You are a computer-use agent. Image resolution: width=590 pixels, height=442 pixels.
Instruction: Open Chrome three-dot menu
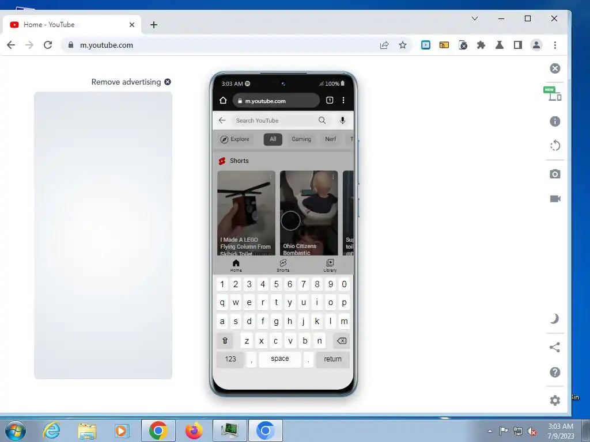coord(555,45)
